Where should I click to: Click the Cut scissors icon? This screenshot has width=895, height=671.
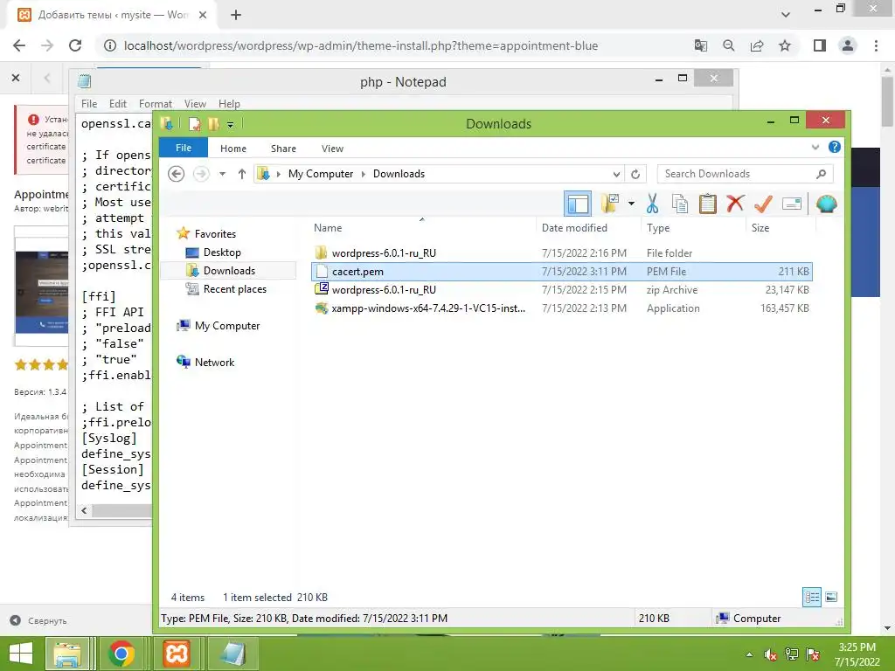[652, 203]
